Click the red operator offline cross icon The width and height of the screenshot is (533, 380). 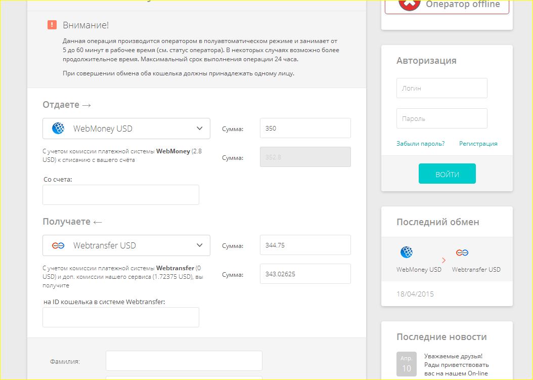point(409,4)
